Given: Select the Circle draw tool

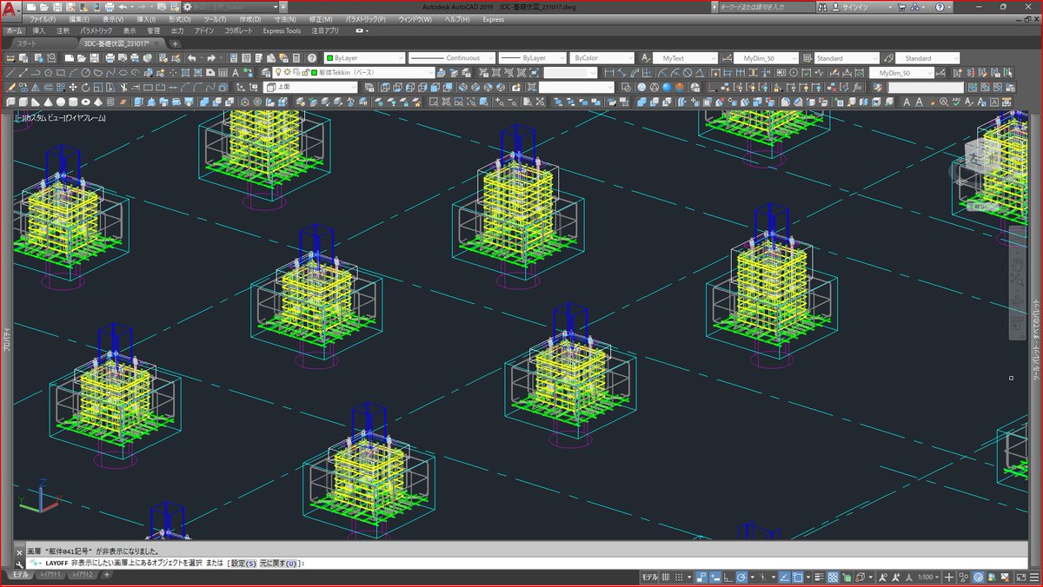Looking at the screenshot, I should pyautogui.click(x=85, y=73).
